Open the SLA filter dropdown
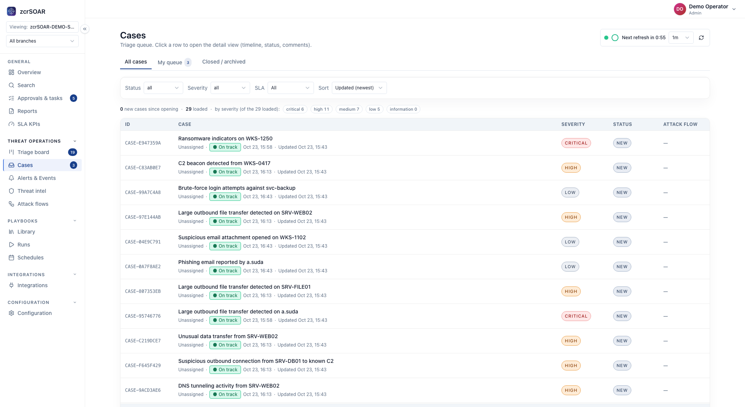Image resolution: width=745 pixels, height=407 pixels. click(x=291, y=88)
